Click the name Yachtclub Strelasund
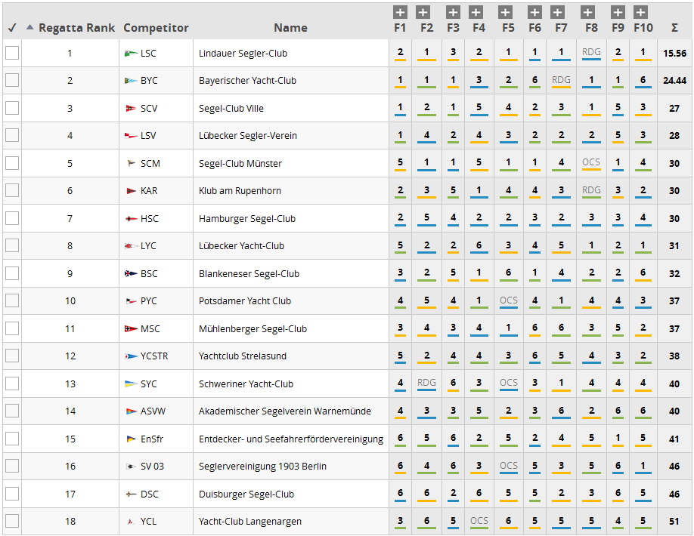The height and width of the screenshot is (536, 694). click(243, 356)
